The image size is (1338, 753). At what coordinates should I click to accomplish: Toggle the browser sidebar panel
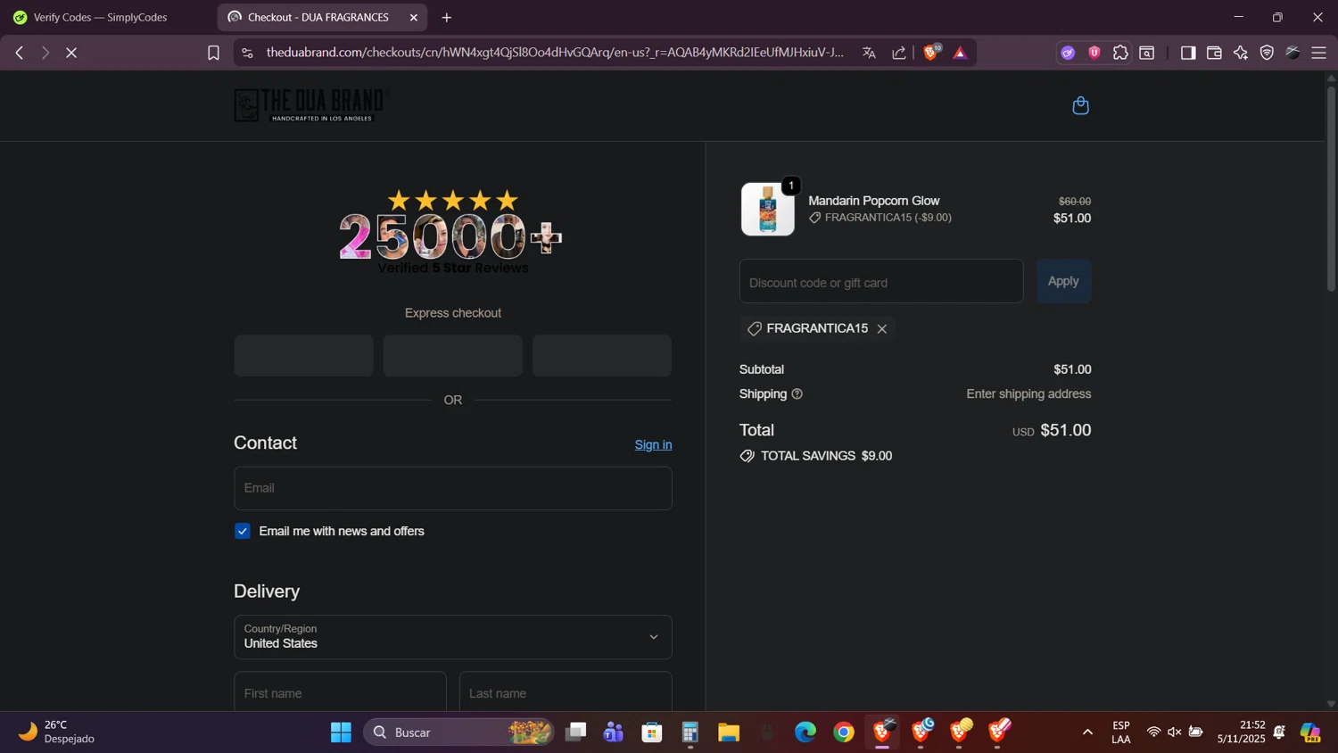[x=1187, y=53]
